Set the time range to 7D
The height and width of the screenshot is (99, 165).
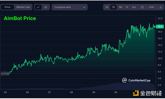pyautogui.click(x=113, y=7)
